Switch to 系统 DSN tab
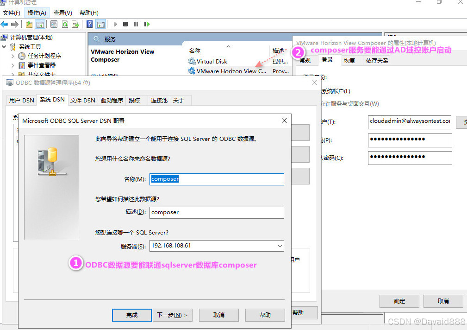 [52, 100]
